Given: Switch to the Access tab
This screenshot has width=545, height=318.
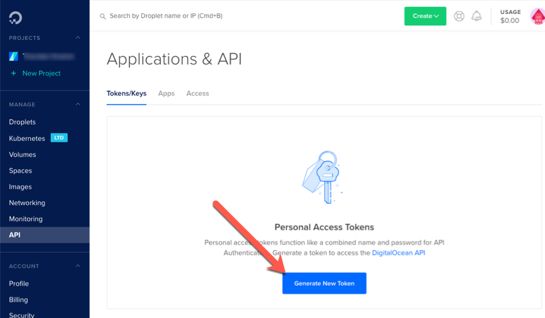Looking at the screenshot, I should point(197,93).
